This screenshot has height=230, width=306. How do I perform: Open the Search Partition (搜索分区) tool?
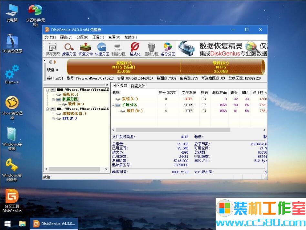point(69,49)
